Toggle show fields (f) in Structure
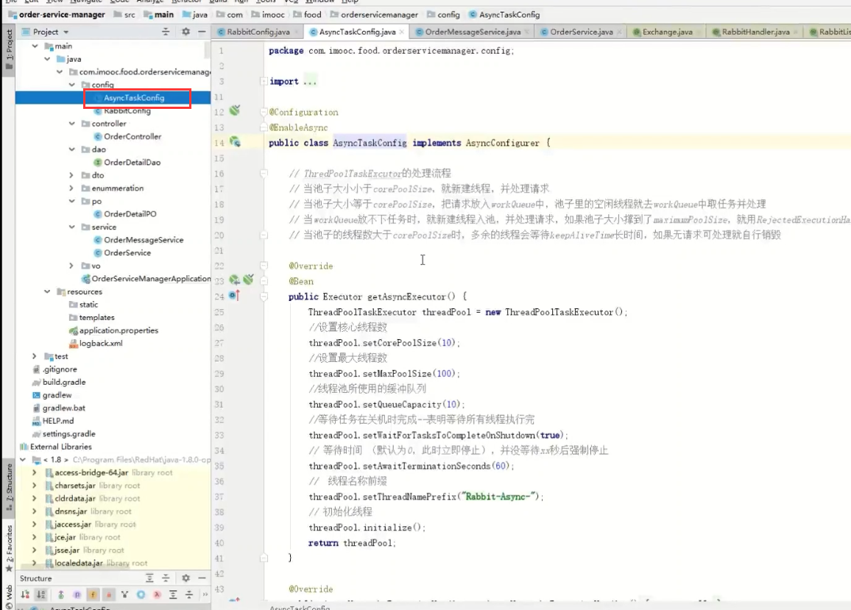The image size is (851, 610). pyautogui.click(x=93, y=595)
